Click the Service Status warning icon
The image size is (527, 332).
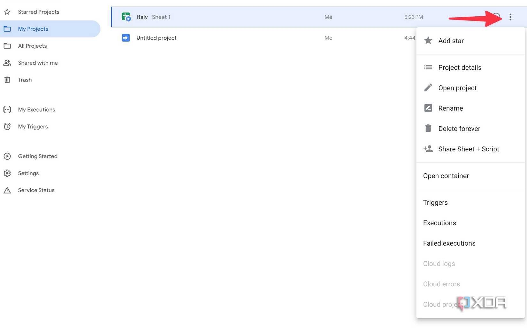coord(7,190)
